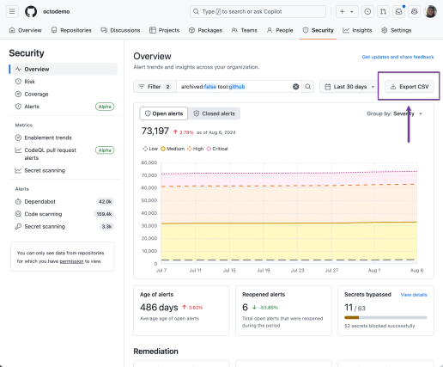Click the 486 days alert age value

coord(159,308)
